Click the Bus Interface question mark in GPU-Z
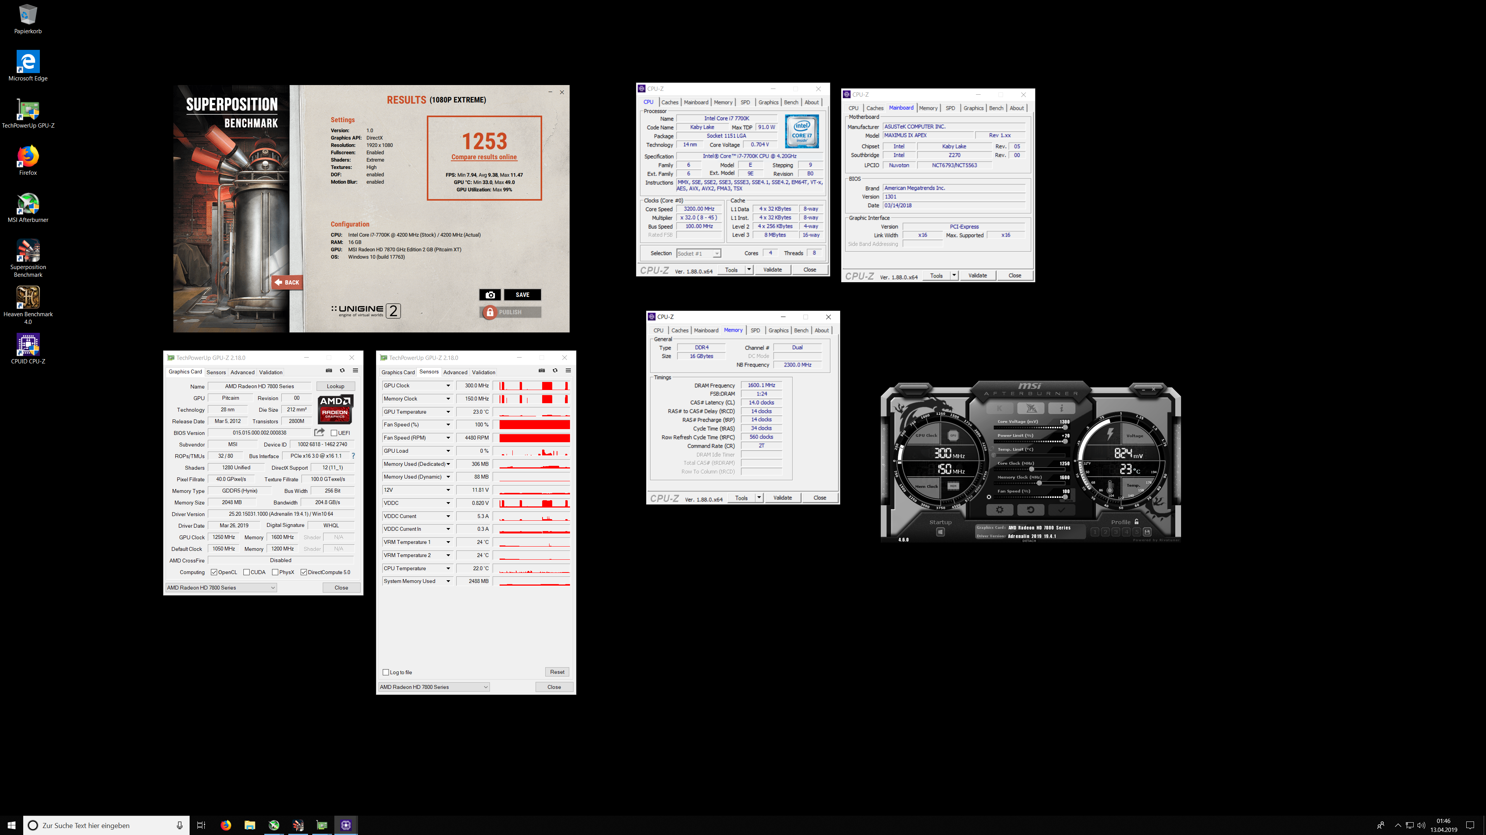Viewport: 1486px width, 835px height. (353, 456)
